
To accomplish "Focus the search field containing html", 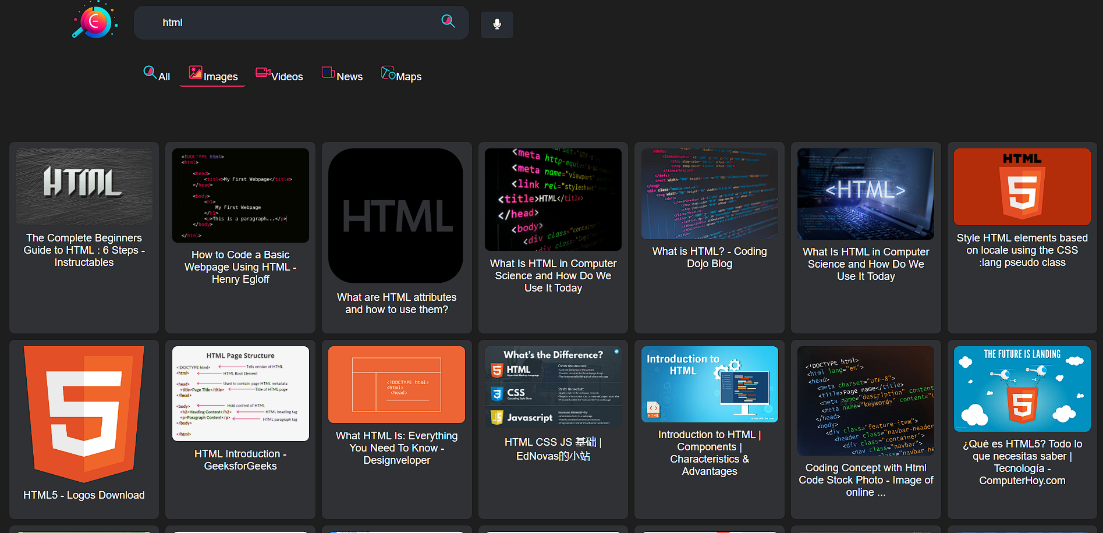I will point(301,23).
